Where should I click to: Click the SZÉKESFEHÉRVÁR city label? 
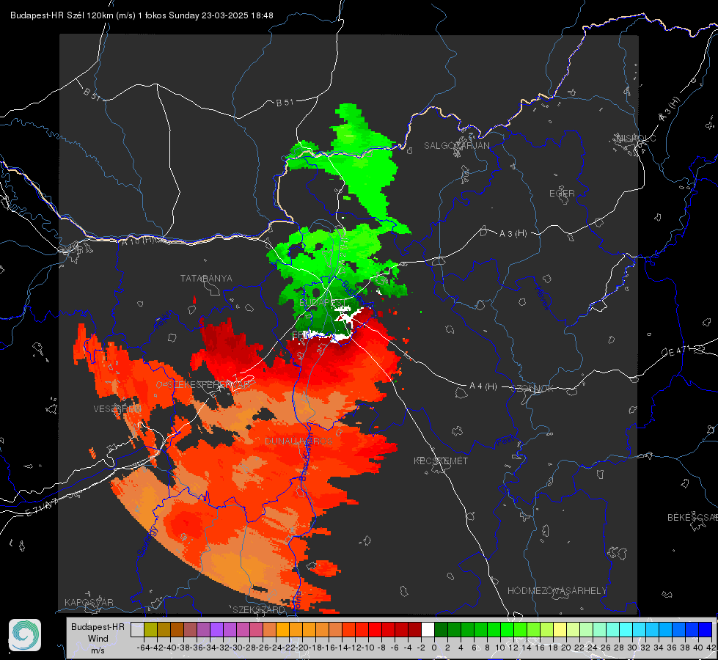tap(209, 385)
